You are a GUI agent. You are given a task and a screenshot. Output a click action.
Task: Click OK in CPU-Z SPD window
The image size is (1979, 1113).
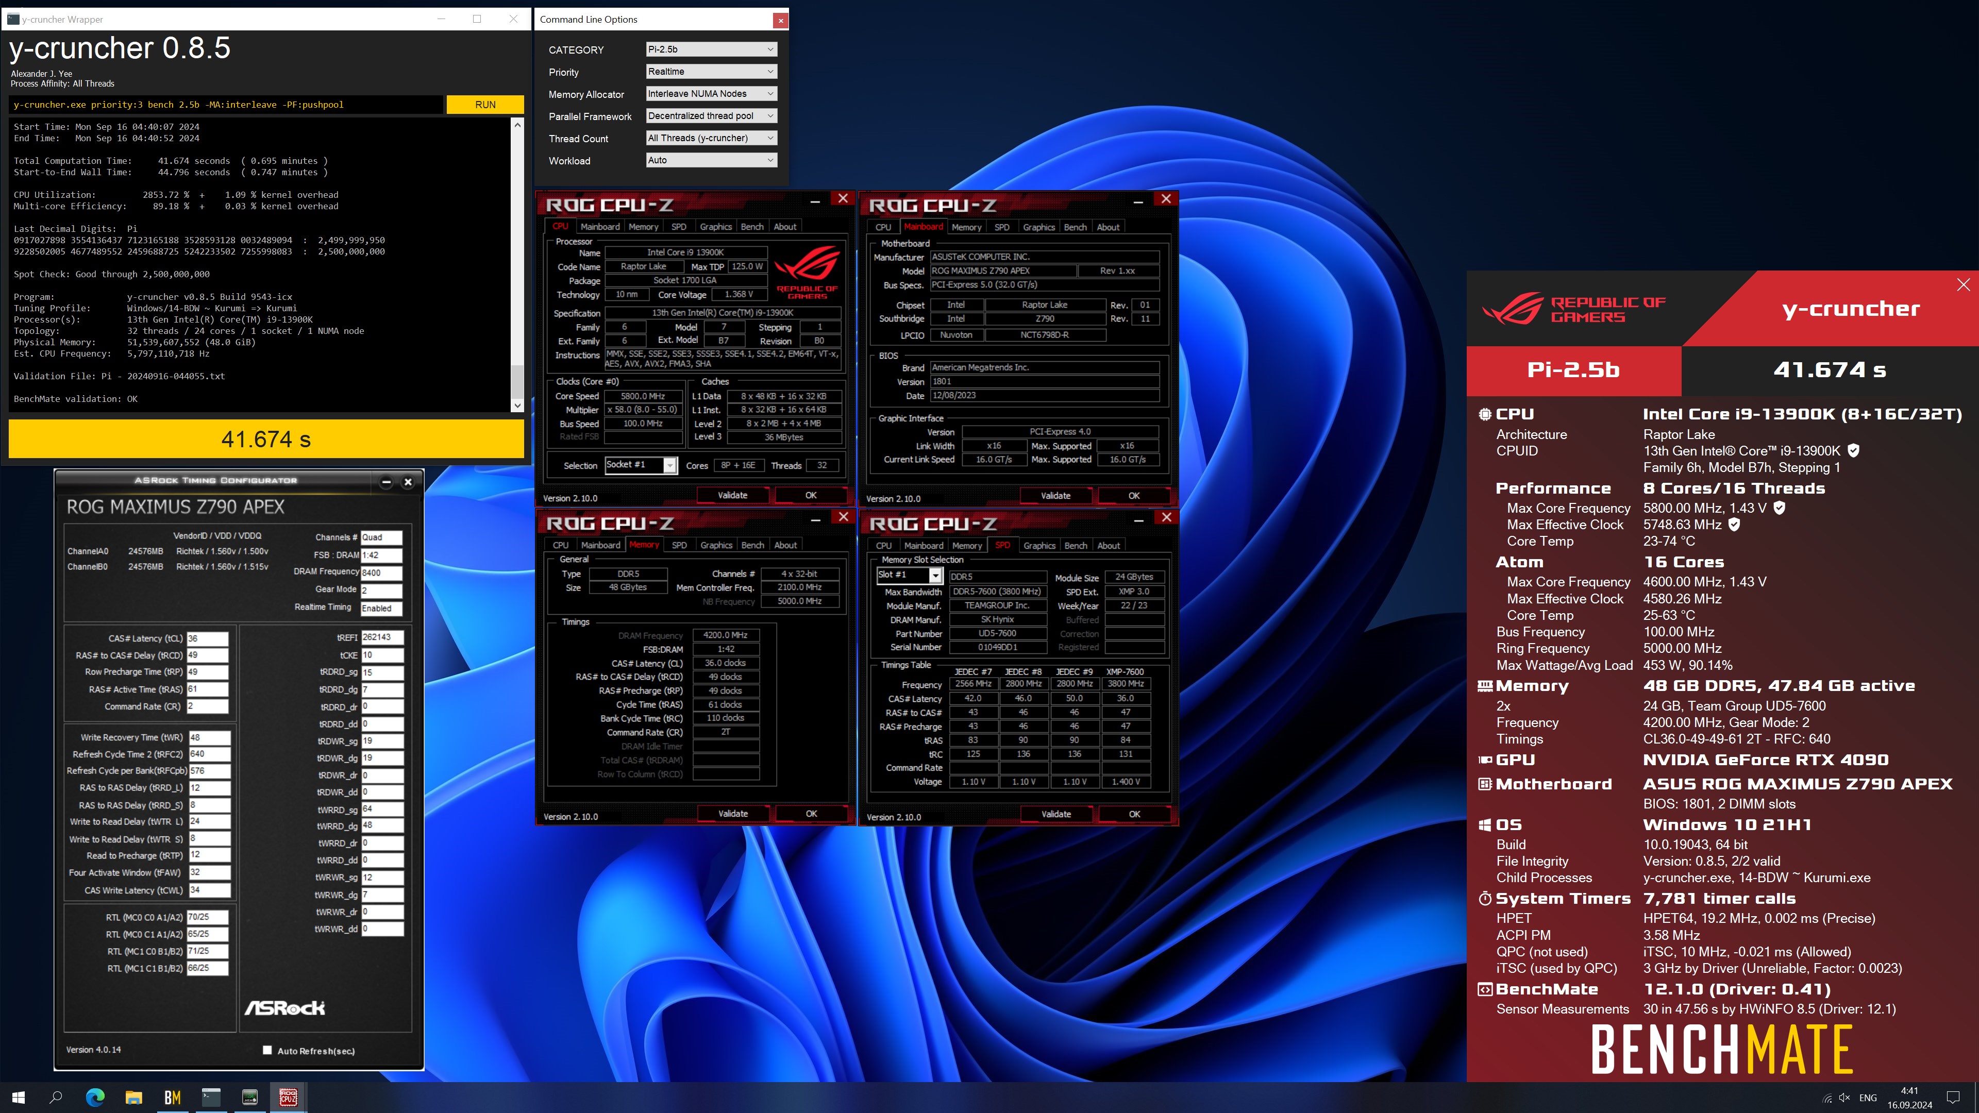(1135, 815)
